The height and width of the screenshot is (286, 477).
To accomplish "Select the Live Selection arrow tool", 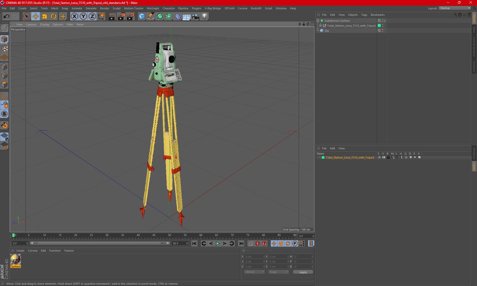I will [26, 16].
